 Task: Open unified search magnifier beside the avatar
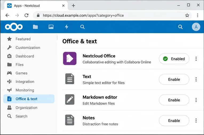pyautogui.click(x=180, y=27)
